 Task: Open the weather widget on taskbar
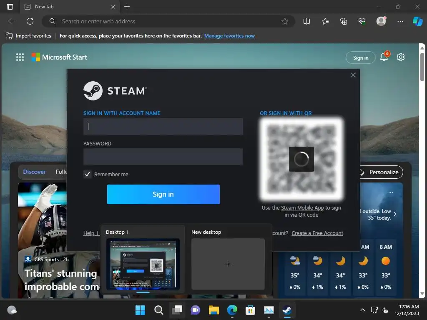tap(12, 310)
